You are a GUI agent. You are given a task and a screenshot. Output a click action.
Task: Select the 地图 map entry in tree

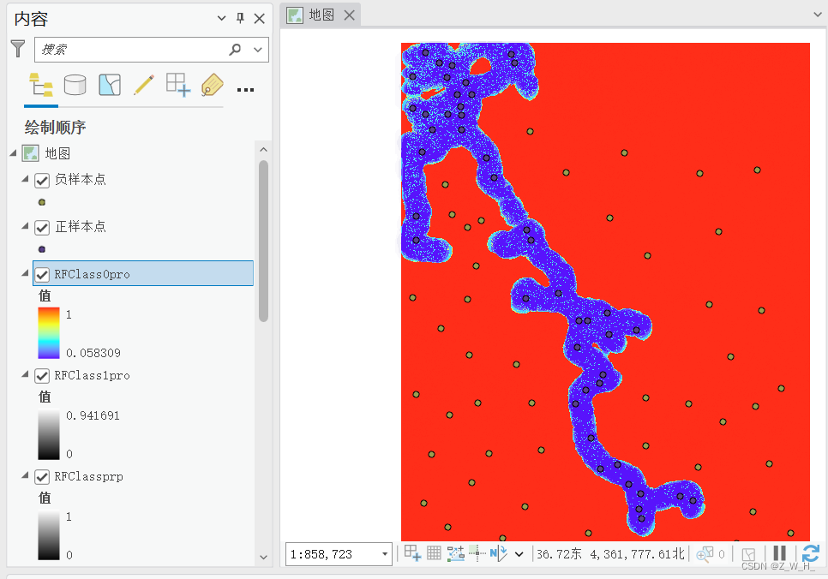(x=57, y=153)
